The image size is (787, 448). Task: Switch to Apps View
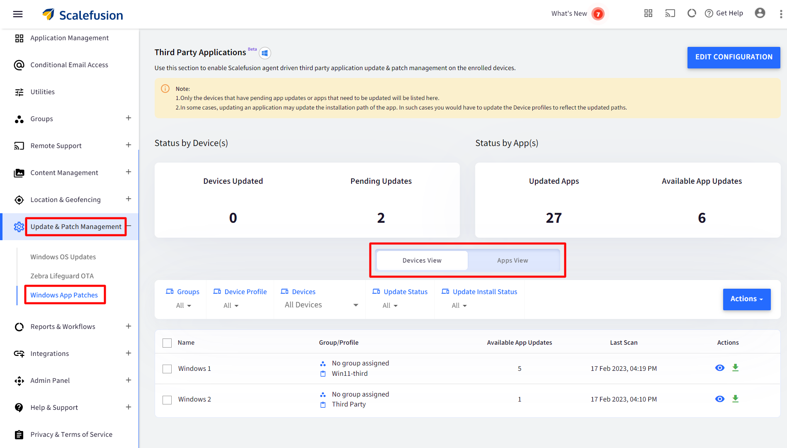tap(513, 261)
